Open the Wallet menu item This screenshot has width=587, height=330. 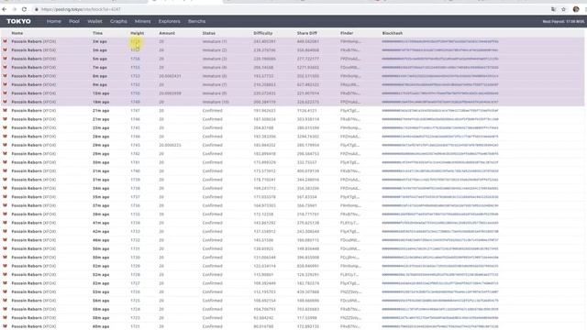94,21
